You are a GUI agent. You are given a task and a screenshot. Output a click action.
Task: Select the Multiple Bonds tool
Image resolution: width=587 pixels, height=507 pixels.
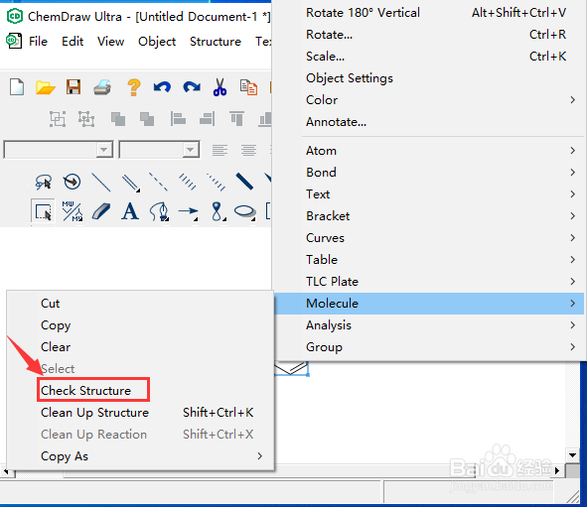coord(131,183)
